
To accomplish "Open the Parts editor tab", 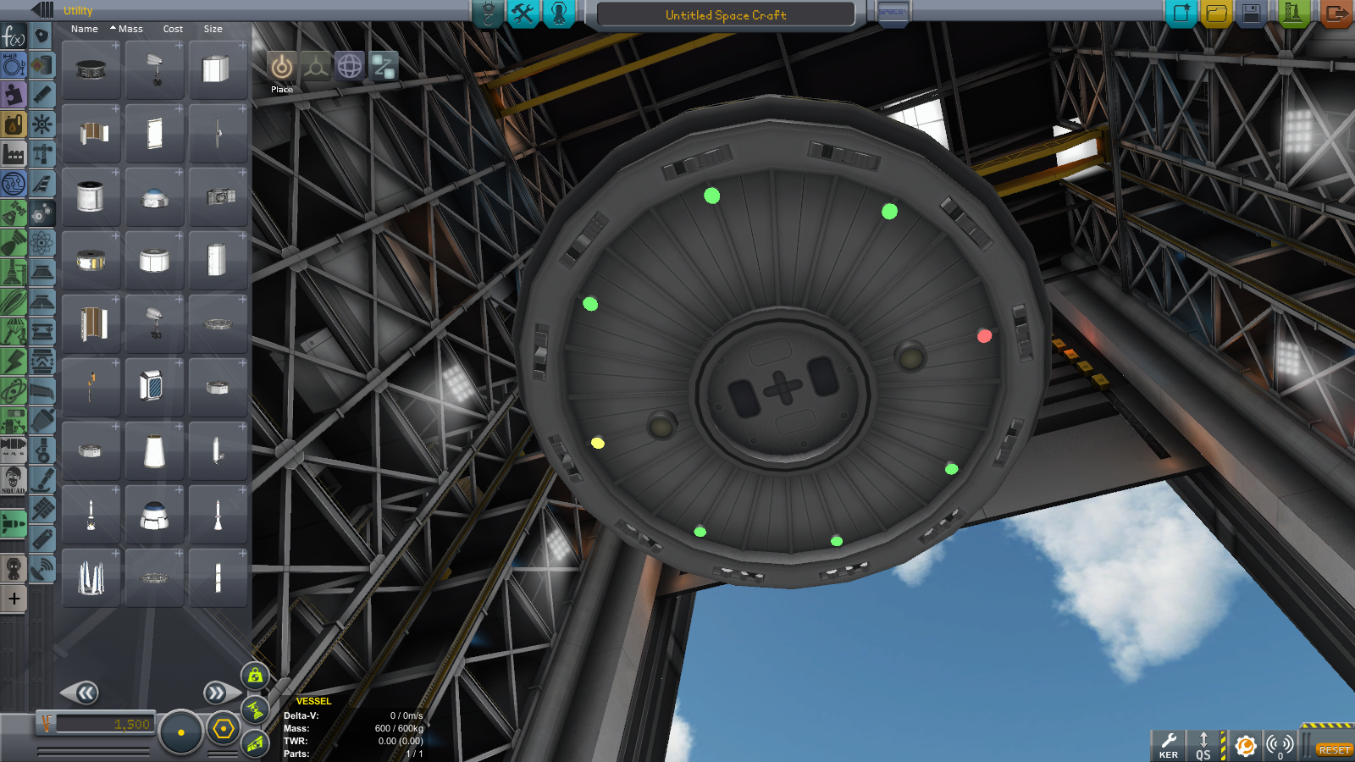I will tap(488, 13).
